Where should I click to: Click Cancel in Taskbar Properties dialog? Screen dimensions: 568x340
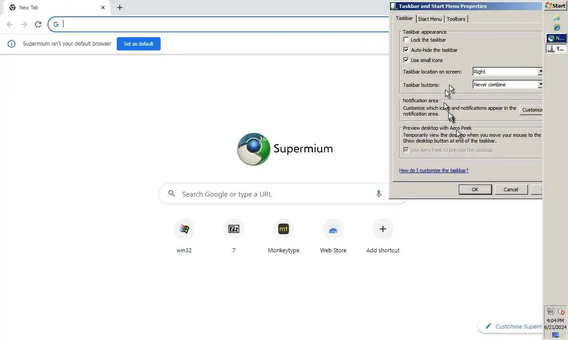(x=511, y=189)
